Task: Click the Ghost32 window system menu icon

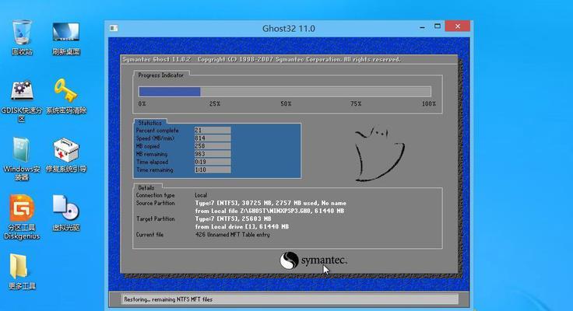Action: 114,28
